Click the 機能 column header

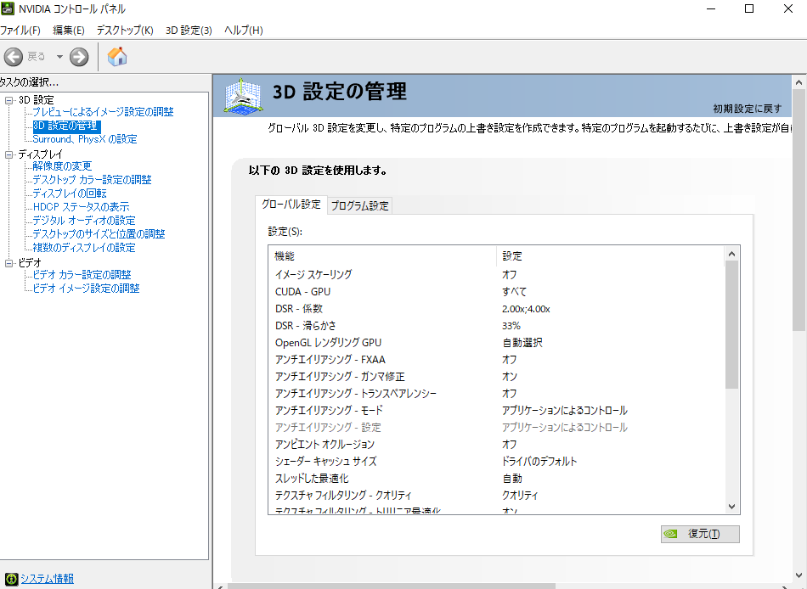click(382, 256)
